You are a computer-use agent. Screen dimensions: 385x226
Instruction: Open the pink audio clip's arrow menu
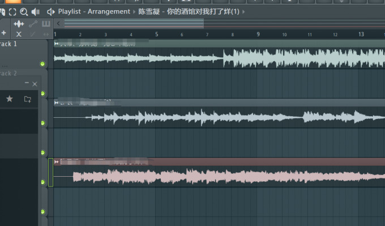point(56,161)
